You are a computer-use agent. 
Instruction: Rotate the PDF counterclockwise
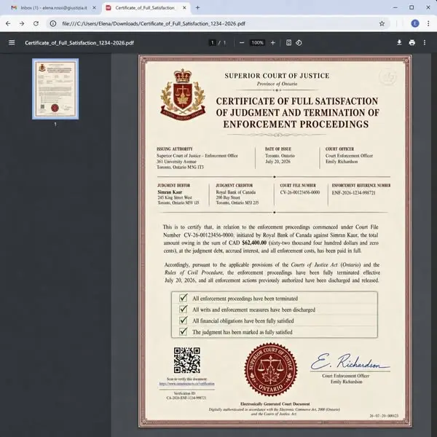click(299, 43)
